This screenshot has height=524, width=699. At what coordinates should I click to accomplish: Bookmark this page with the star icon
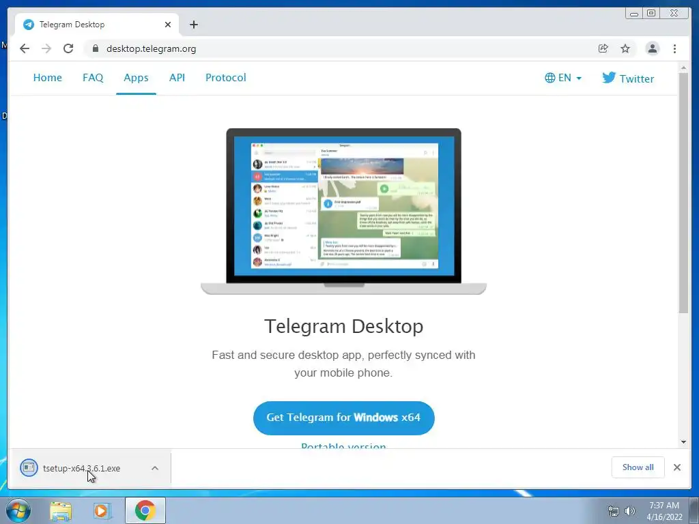pyautogui.click(x=625, y=48)
